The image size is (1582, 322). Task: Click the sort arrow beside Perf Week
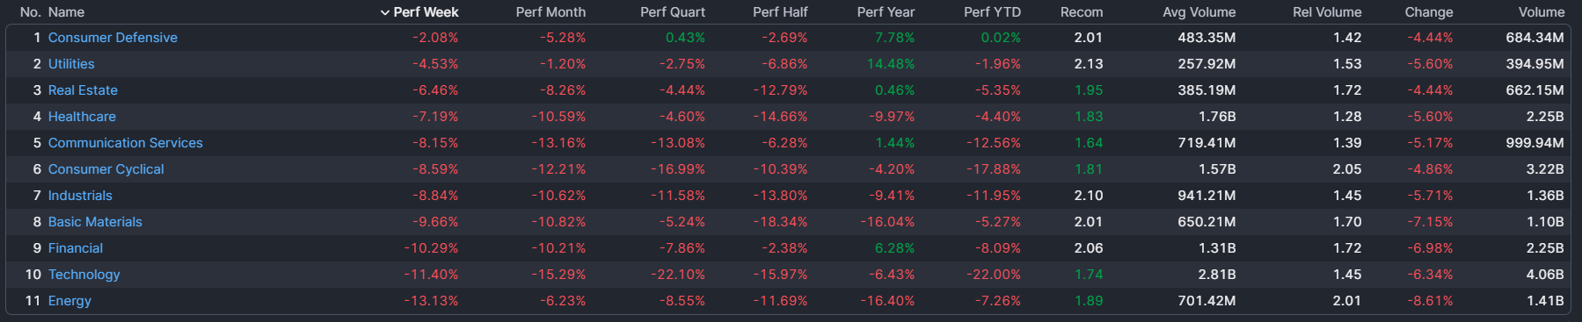384,12
